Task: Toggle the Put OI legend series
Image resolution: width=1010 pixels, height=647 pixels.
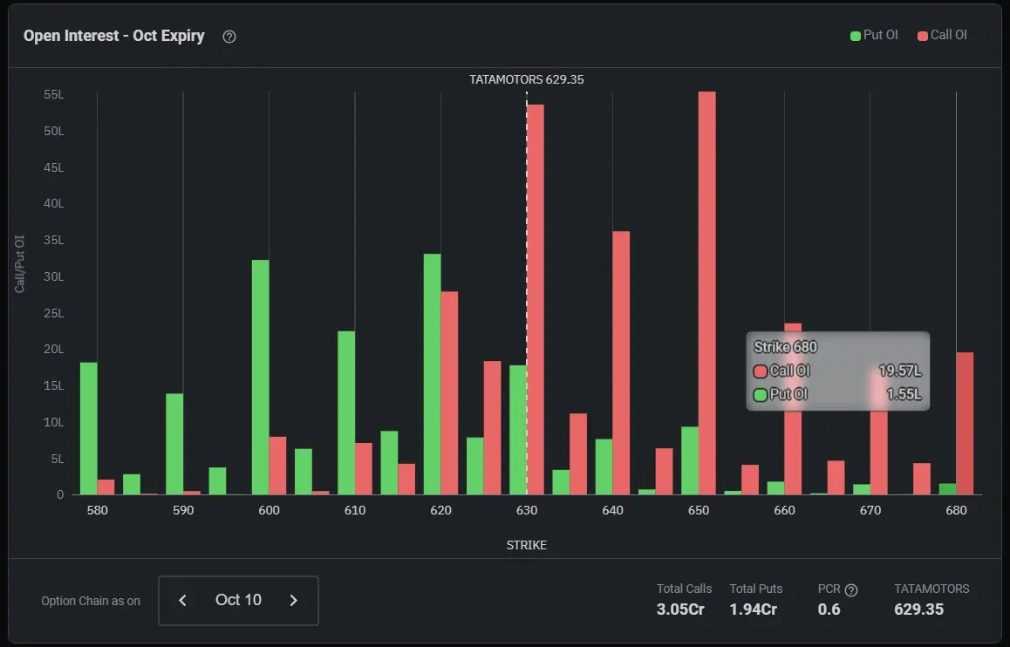Action: coord(874,36)
